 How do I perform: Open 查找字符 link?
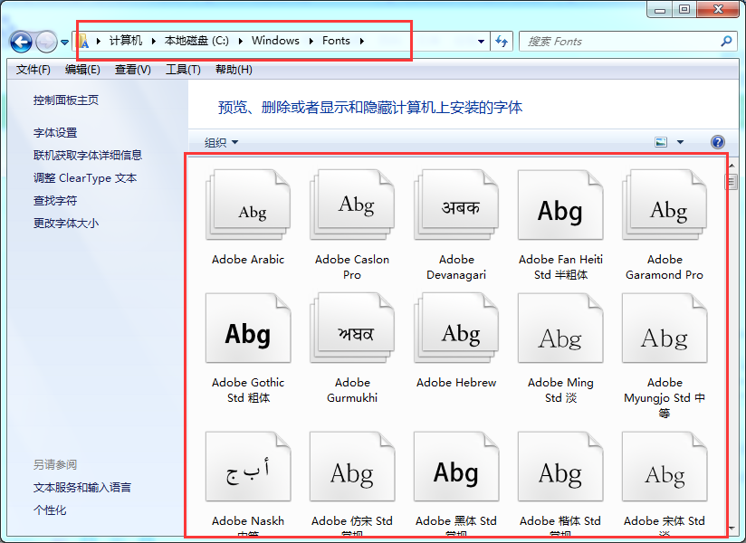pos(55,201)
